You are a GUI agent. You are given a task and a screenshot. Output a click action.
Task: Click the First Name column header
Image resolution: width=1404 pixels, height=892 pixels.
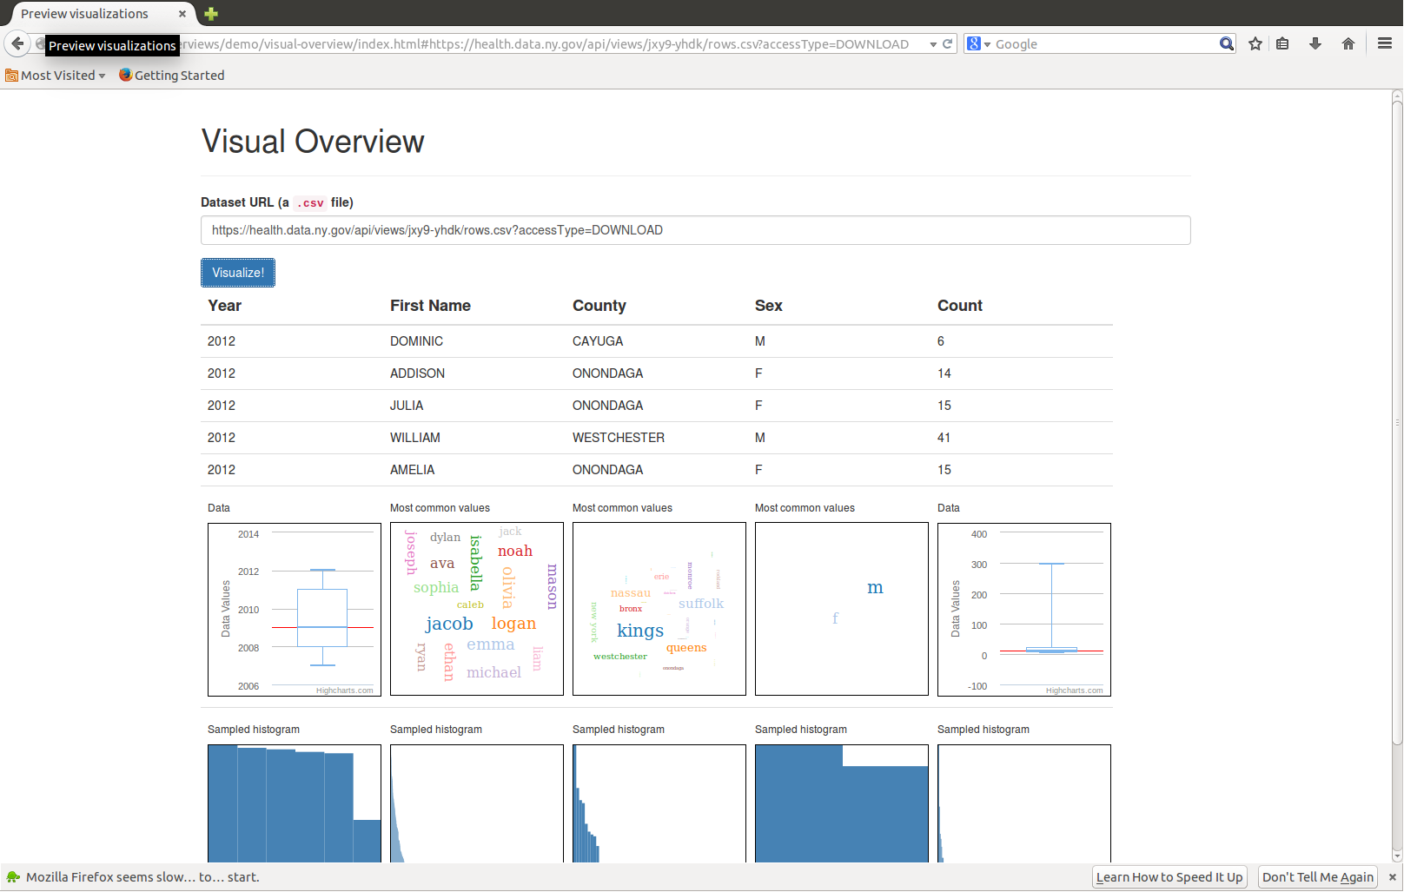[430, 306]
